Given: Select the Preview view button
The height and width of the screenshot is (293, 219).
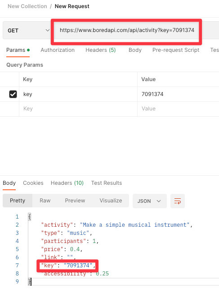Looking at the screenshot, I should click(x=75, y=201).
